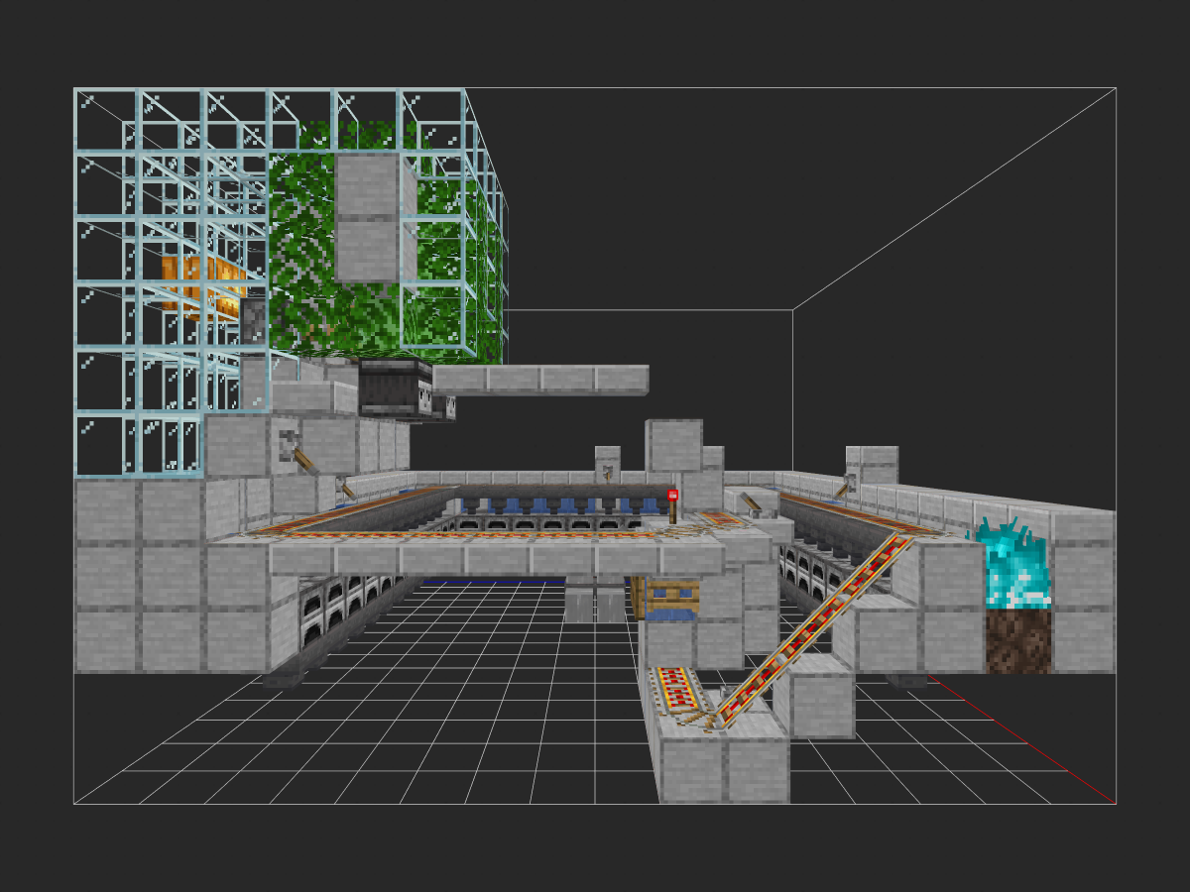Click the small lever on the center back pillar
This screenshot has width=1190, height=892.
[x=608, y=474]
